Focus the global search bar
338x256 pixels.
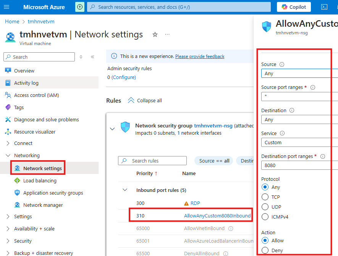(179, 7)
